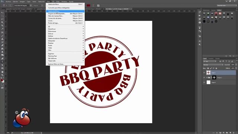The height and width of the screenshot is (134, 238).
Task: Toggle Character panel button in options bar
Action: [x=98, y=6]
